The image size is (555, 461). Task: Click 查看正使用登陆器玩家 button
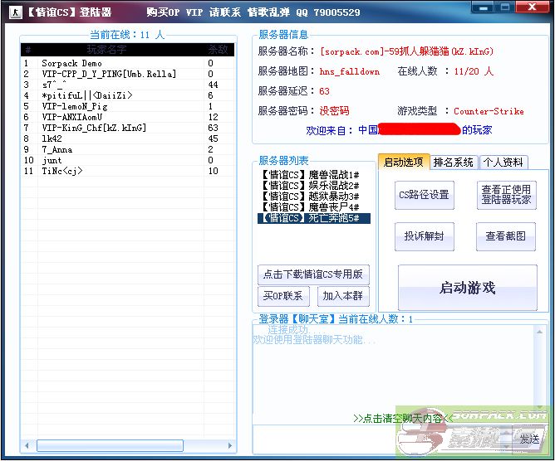[506, 195]
